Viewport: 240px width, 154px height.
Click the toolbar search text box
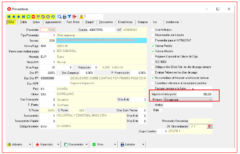point(94,17)
